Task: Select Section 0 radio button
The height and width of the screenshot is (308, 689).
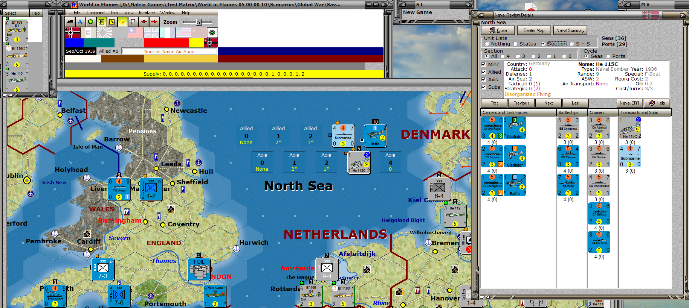Action: (564, 56)
